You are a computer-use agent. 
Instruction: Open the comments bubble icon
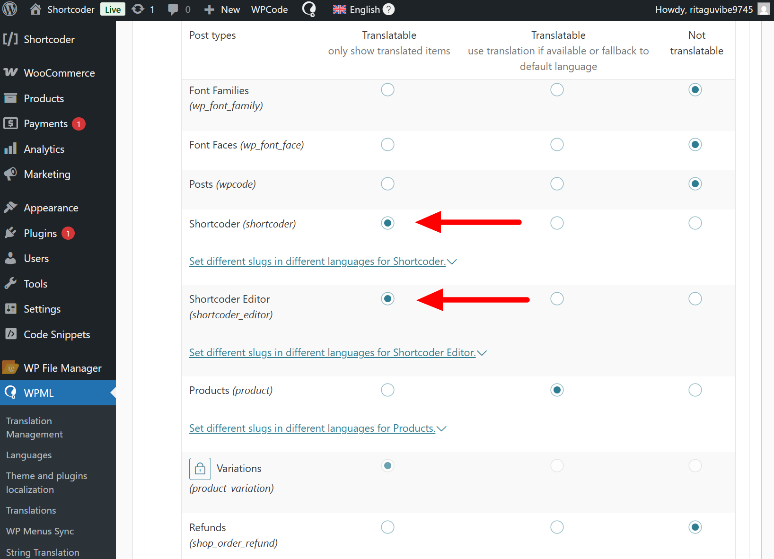[173, 9]
